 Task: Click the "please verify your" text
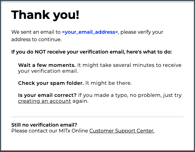(142, 32)
